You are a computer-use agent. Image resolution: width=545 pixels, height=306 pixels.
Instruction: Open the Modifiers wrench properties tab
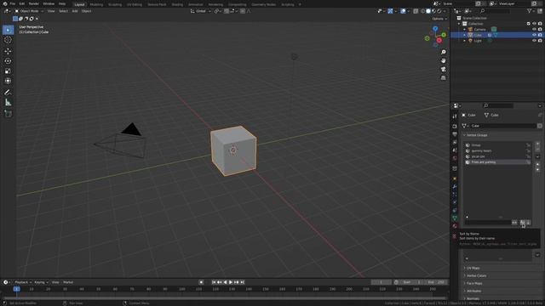(455, 187)
